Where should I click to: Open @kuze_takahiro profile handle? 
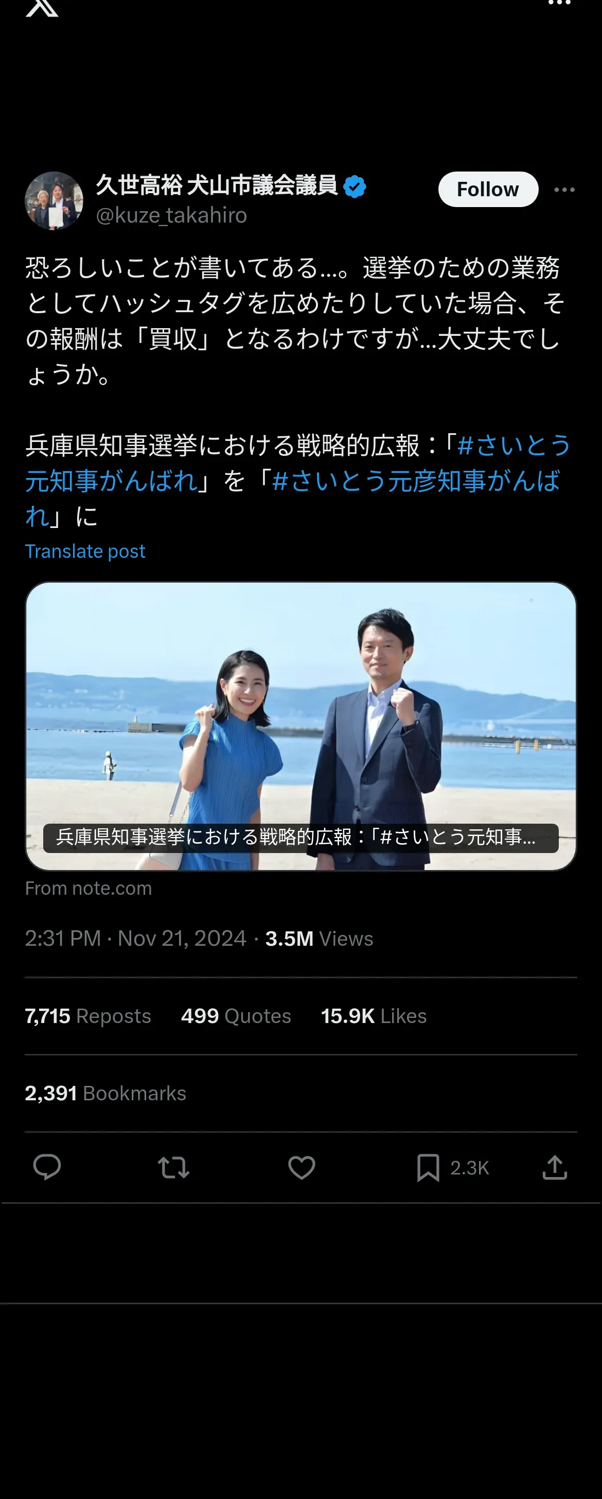[171, 215]
